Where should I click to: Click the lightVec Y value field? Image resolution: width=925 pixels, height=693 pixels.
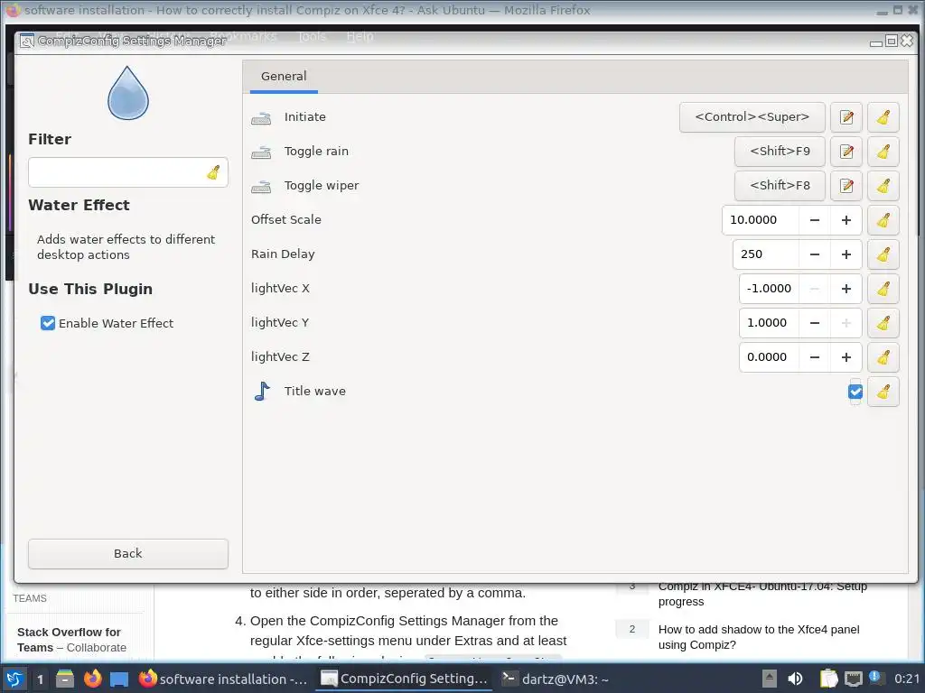click(769, 322)
